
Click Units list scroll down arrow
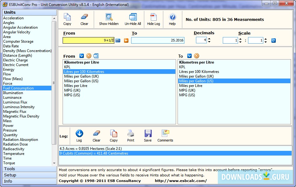point(54,163)
